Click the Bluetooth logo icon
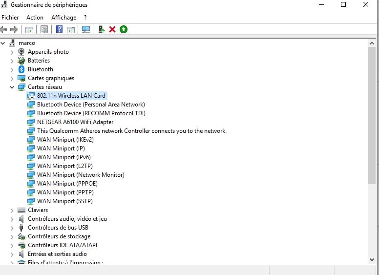The image size is (379, 275). [x=21, y=69]
